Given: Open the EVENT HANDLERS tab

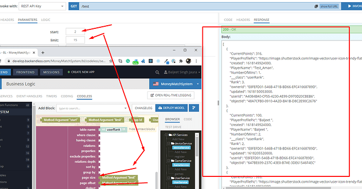Looking at the screenshot, I should tap(29, 96).
